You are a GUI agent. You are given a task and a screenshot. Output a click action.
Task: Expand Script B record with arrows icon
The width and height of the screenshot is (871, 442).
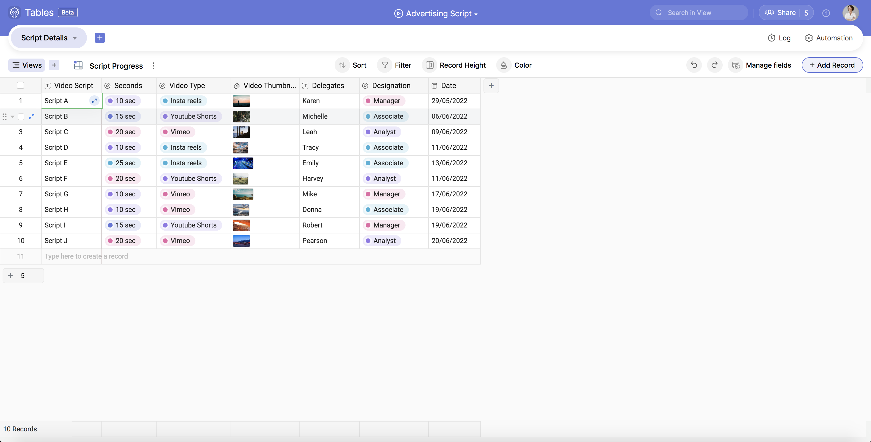(32, 117)
